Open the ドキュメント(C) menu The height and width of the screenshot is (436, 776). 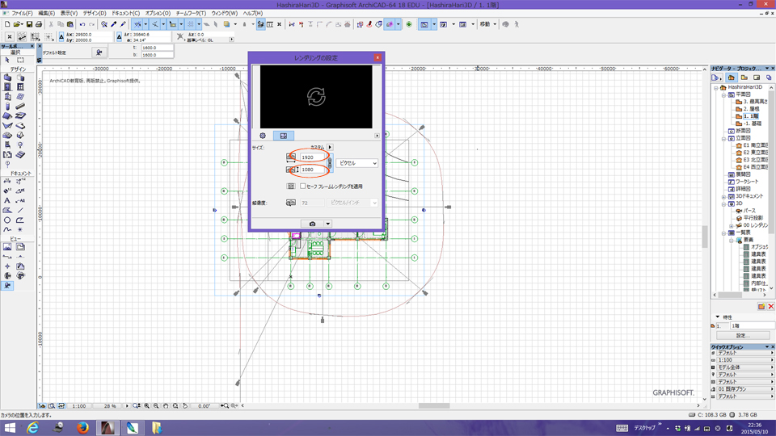click(126, 14)
